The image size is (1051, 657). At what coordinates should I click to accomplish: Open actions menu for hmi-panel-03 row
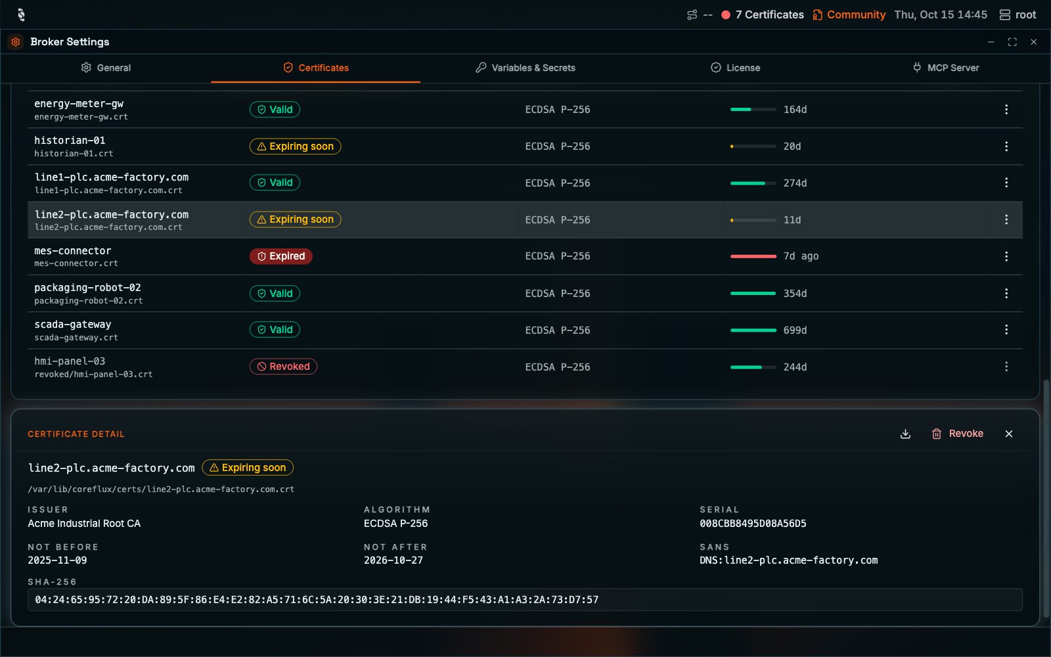(1006, 367)
